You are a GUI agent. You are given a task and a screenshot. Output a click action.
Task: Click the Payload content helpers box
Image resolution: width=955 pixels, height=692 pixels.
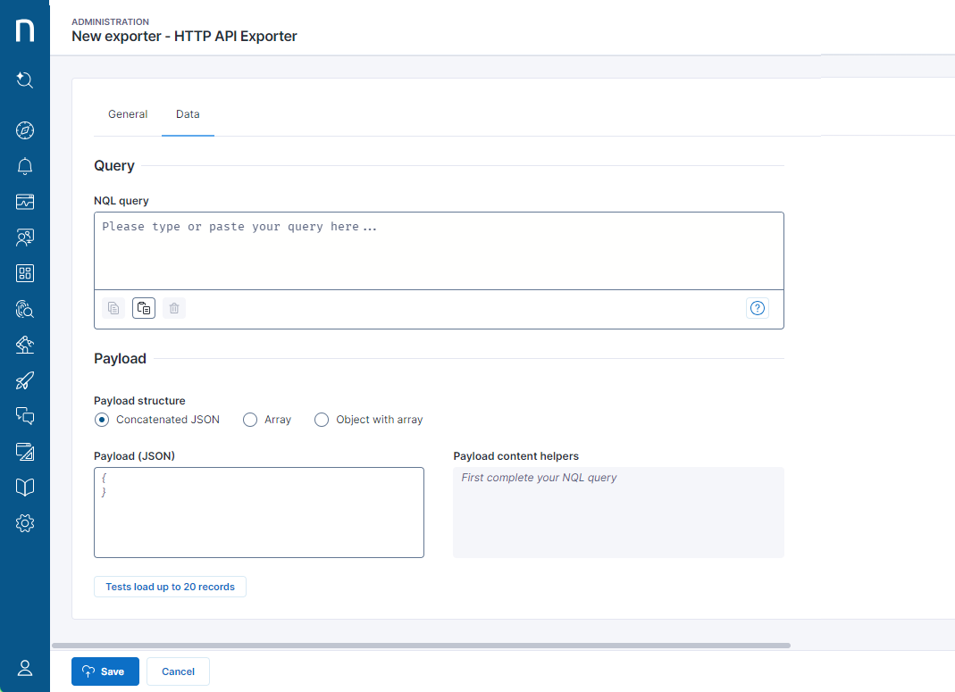(618, 513)
